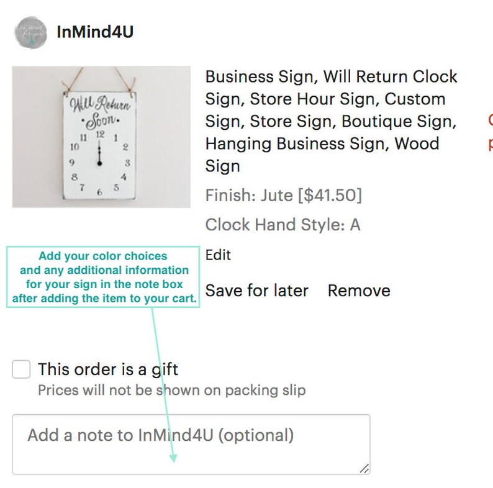Viewport: 493px width, 488px height.
Task: Choose Save for later
Action: tap(256, 290)
